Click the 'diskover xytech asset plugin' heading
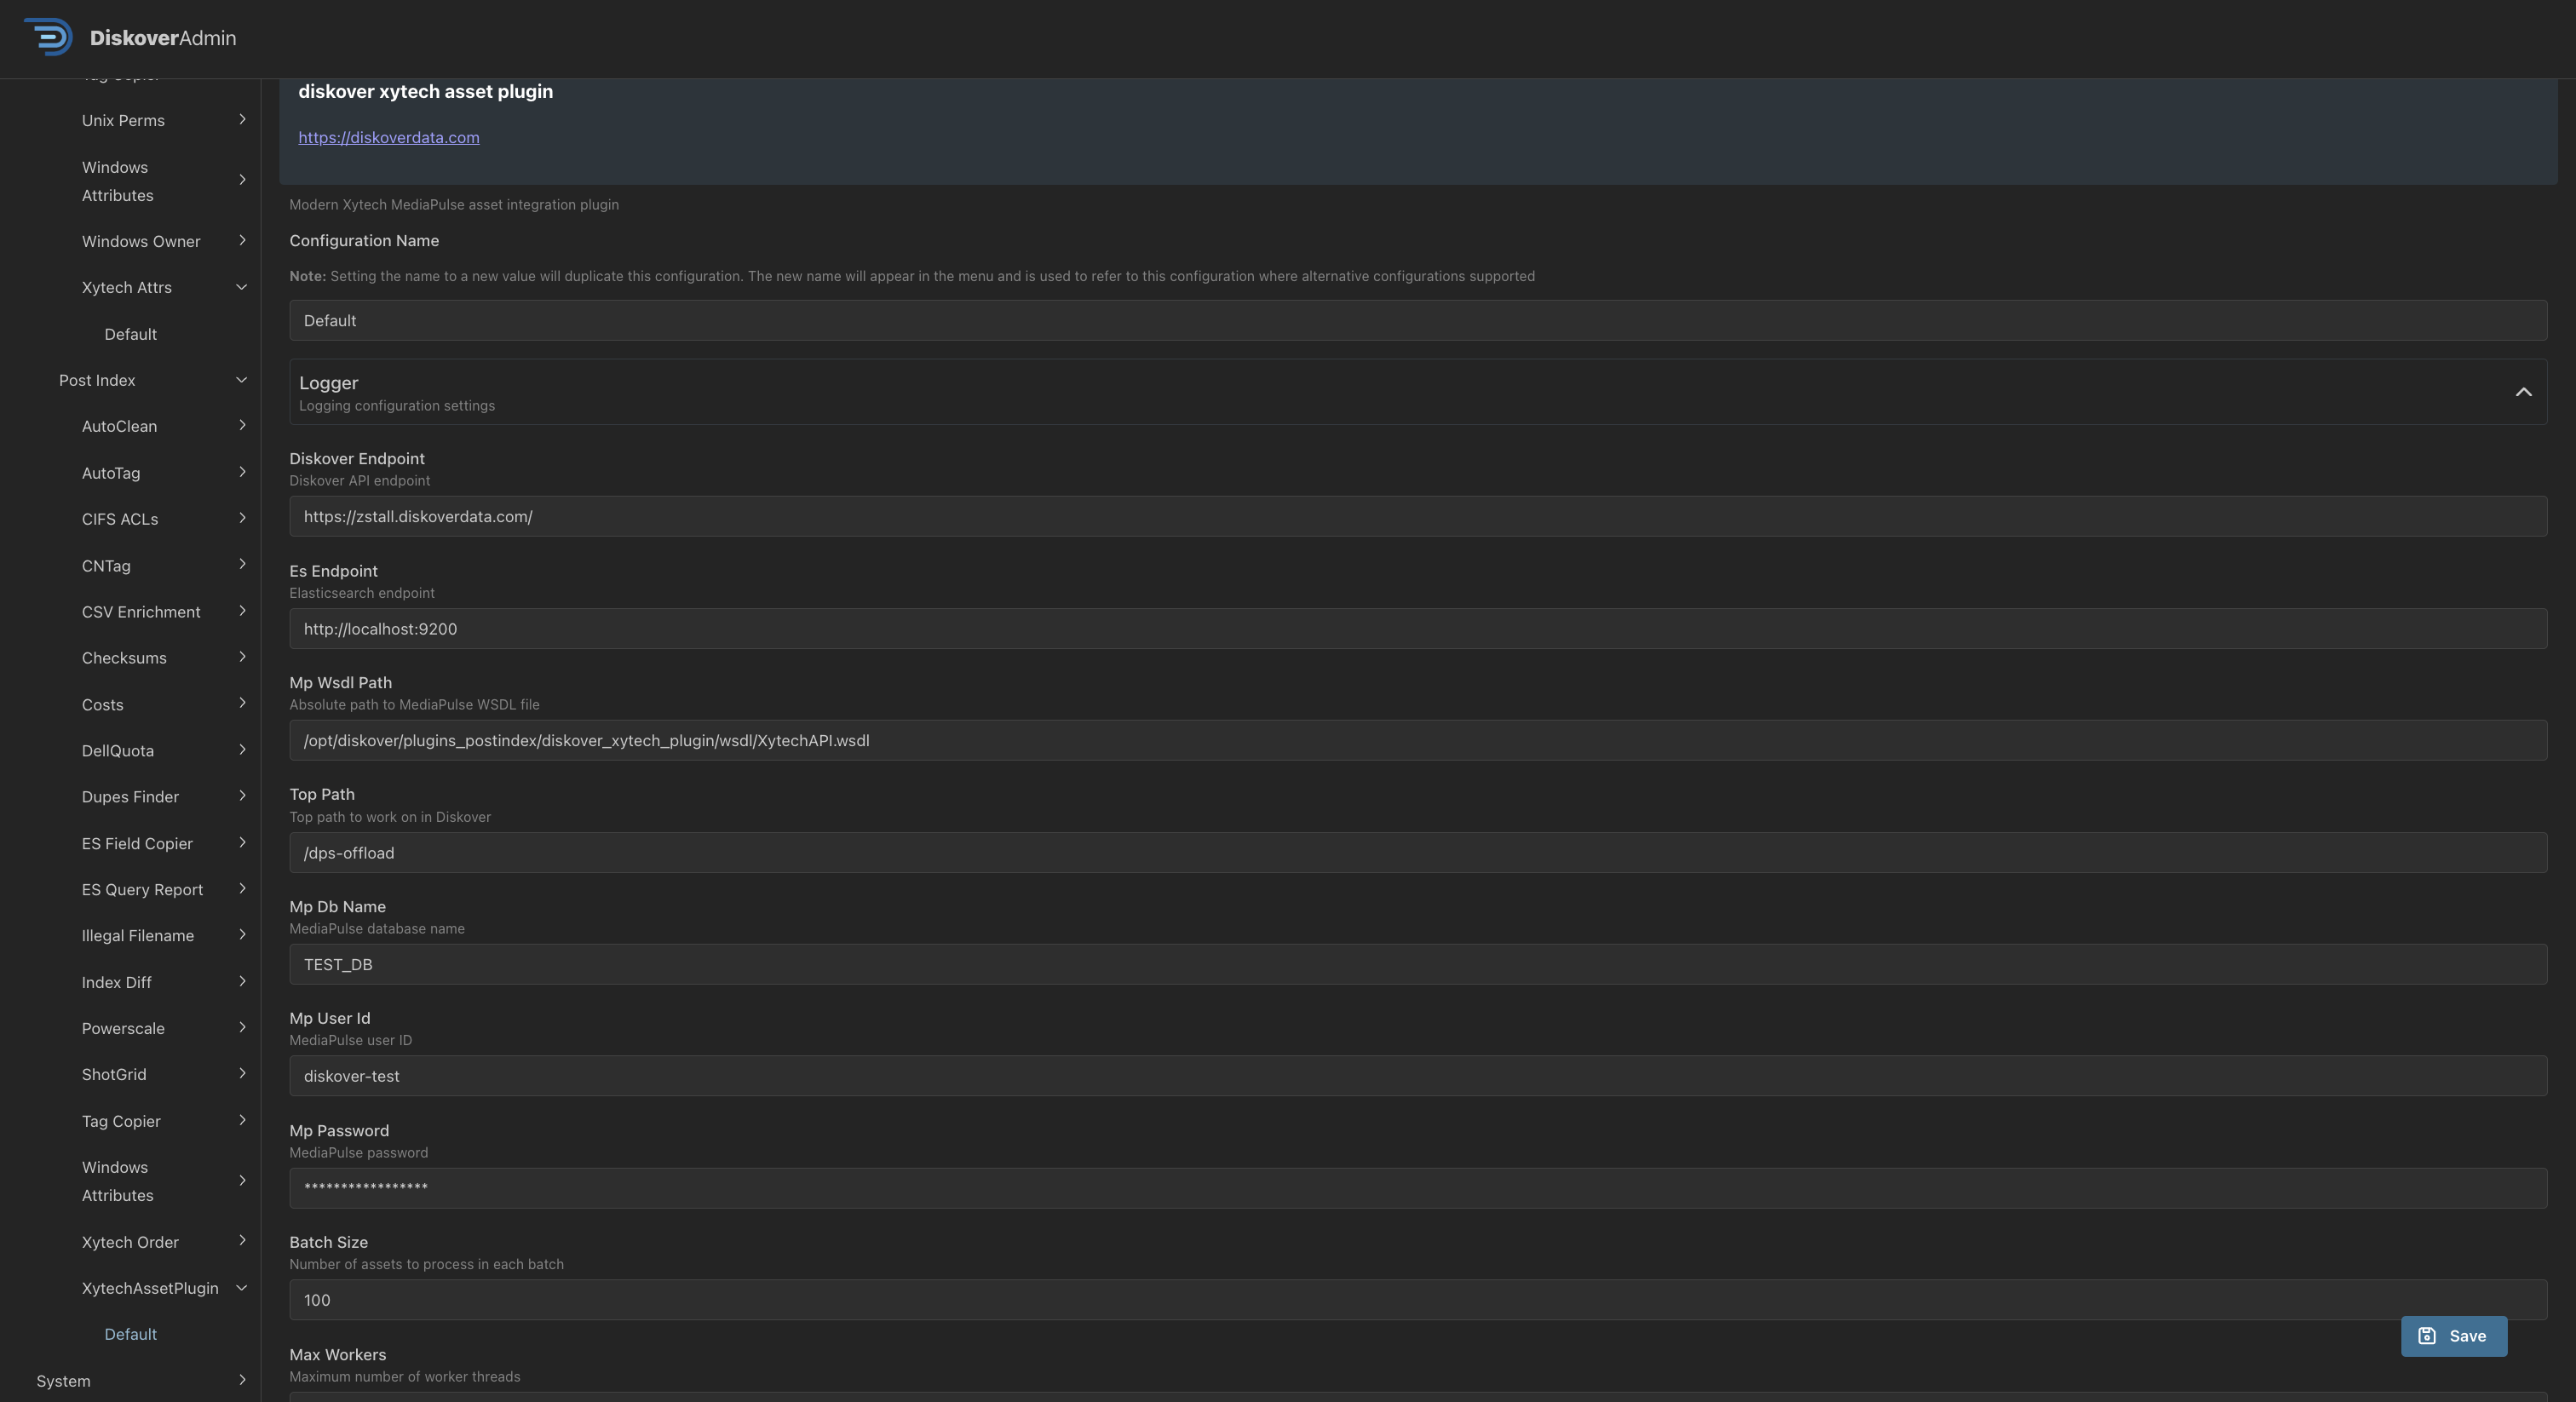The height and width of the screenshot is (1402, 2576). click(426, 91)
